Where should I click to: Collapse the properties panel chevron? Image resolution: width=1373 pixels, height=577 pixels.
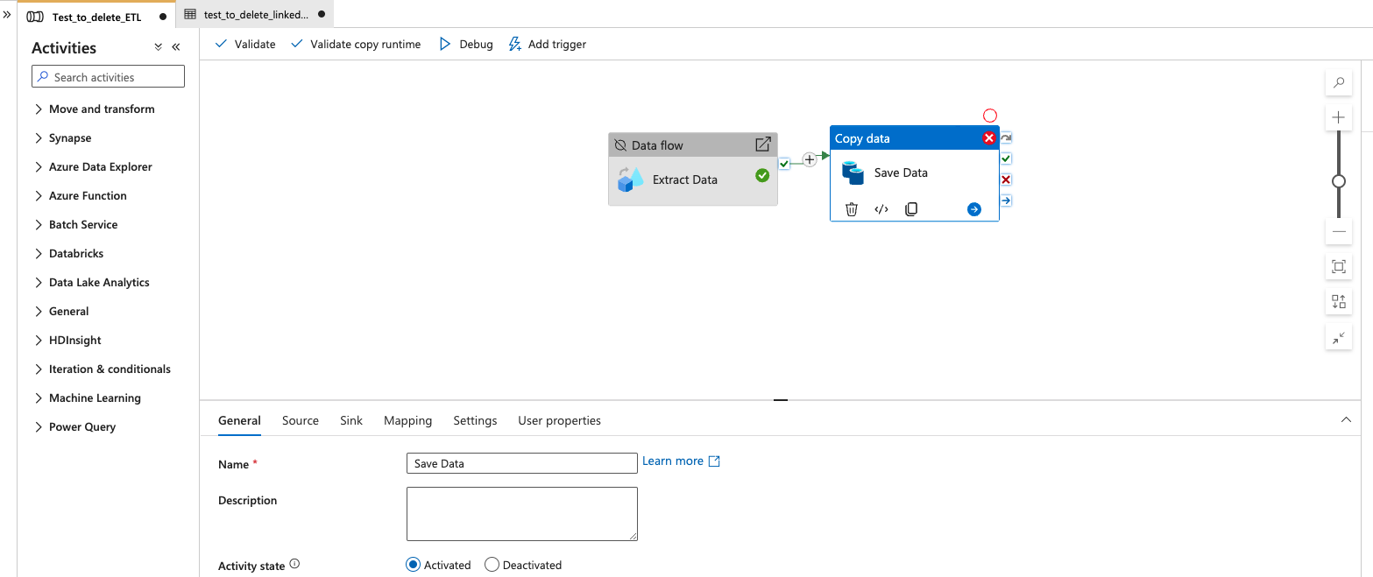click(1346, 420)
